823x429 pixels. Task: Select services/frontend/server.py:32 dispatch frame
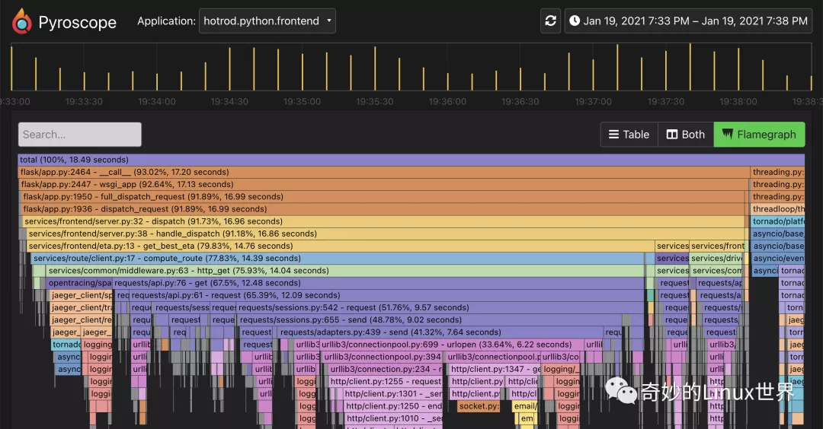[383, 221]
